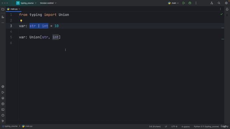
Task: Click 'str' inside Union brackets on line 5
Action: 45,37
